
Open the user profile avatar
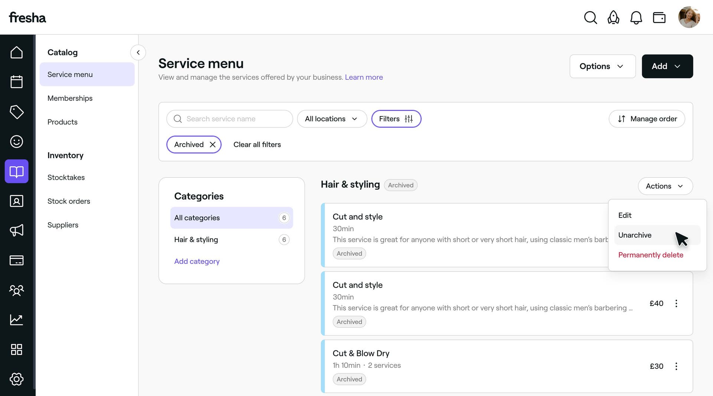click(x=689, y=17)
